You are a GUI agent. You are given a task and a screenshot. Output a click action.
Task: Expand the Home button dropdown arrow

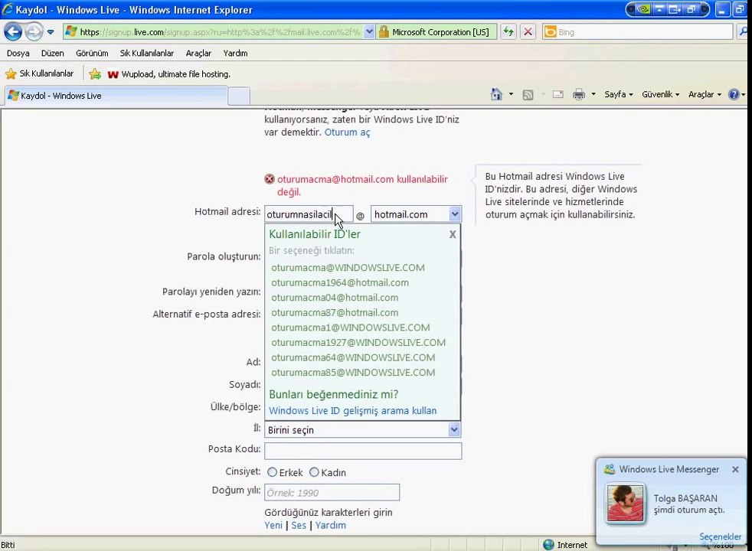click(511, 94)
